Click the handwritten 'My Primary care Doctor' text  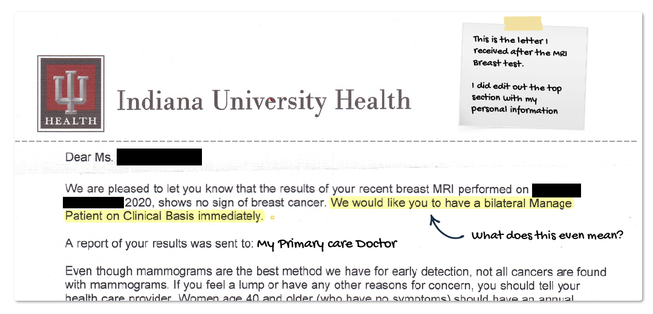[x=327, y=244]
